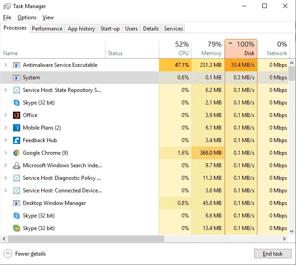Sort by the 100% Disk column header

[x=241, y=49]
